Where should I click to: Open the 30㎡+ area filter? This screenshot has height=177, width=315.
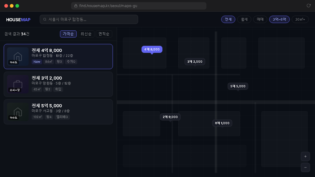[x=300, y=19]
